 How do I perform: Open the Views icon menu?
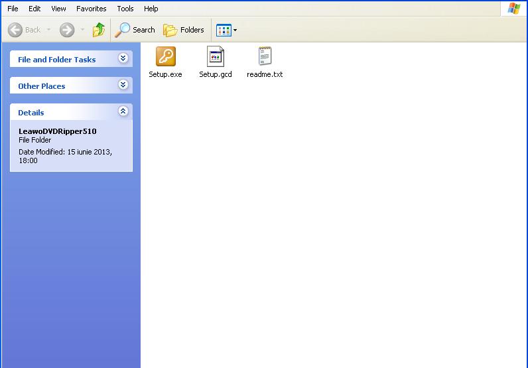227,30
